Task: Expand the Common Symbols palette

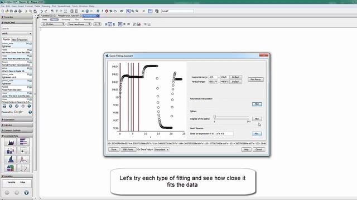Action: 17,131
